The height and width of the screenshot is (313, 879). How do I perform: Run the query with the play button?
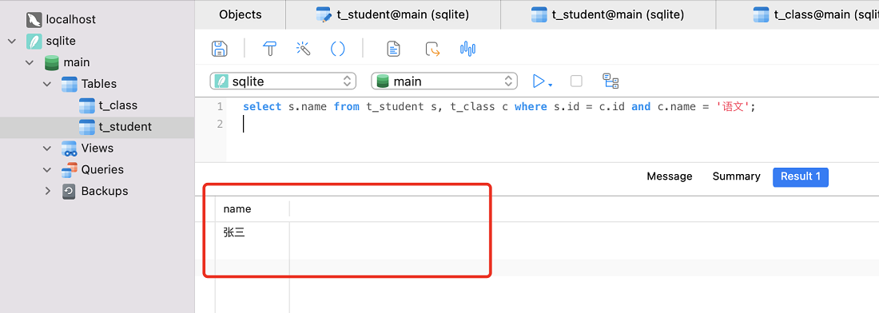click(539, 81)
